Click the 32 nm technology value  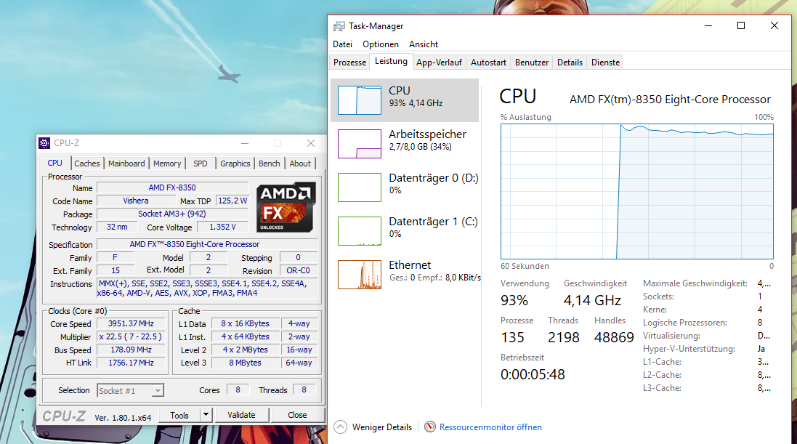tap(117, 227)
